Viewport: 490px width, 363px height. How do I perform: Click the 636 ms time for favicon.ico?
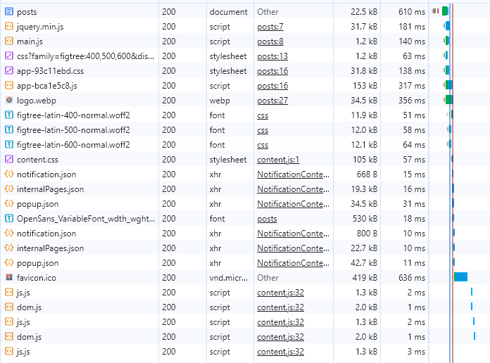coord(412,277)
